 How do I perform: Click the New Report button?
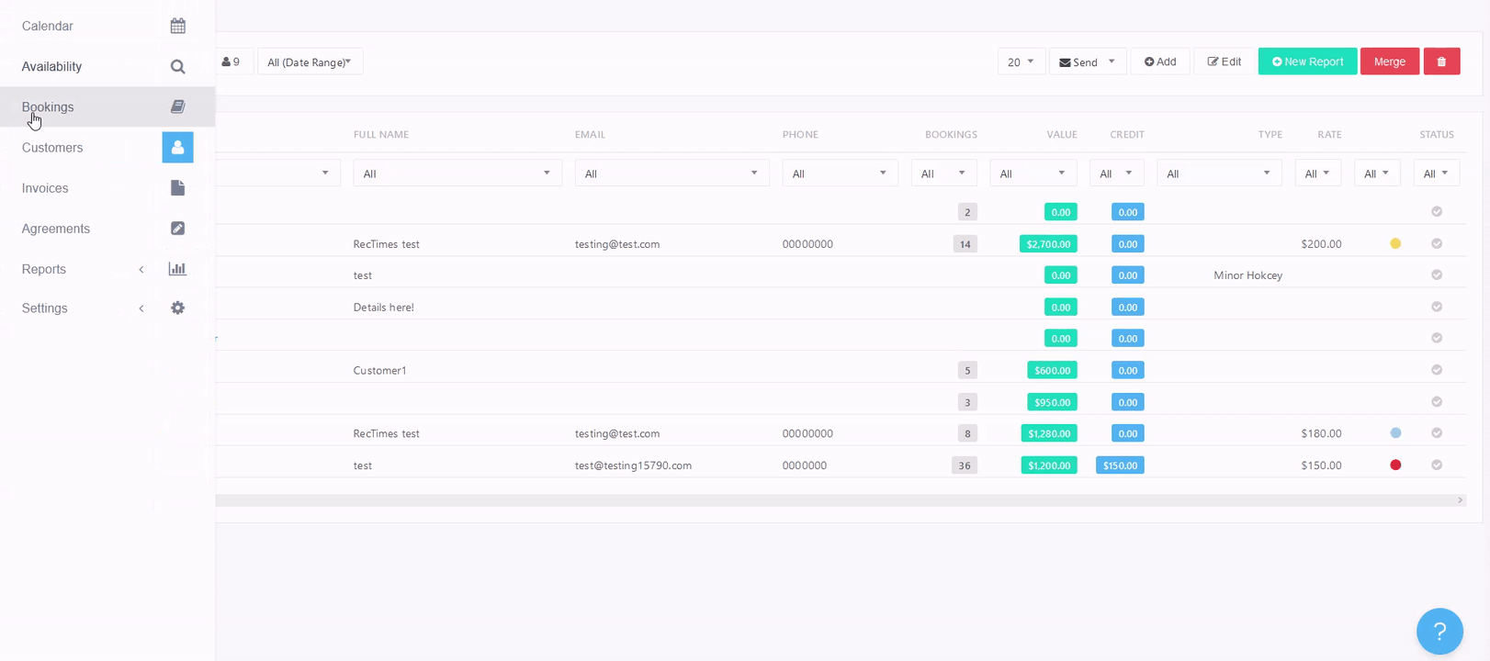1306,62
